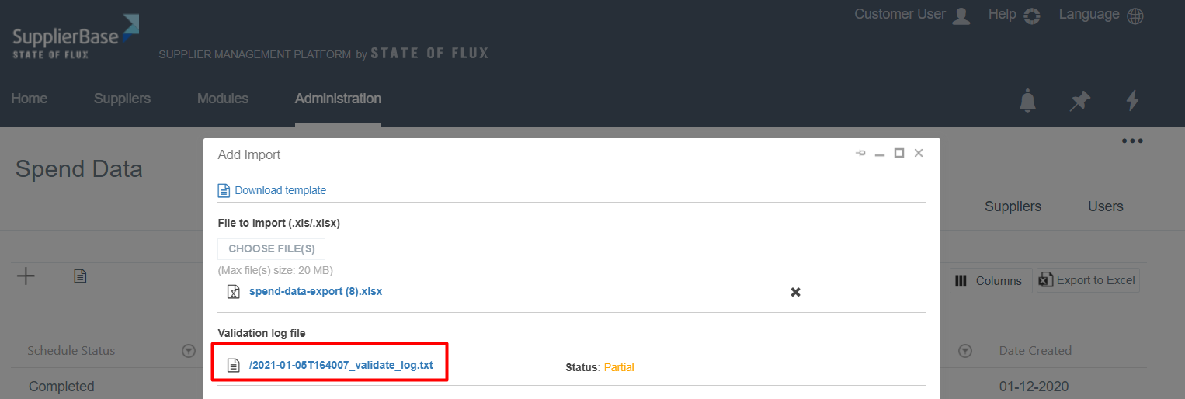Image resolution: width=1185 pixels, height=399 pixels.
Task: Open the three-dots more options menu
Action: (x=1131, y=141)
